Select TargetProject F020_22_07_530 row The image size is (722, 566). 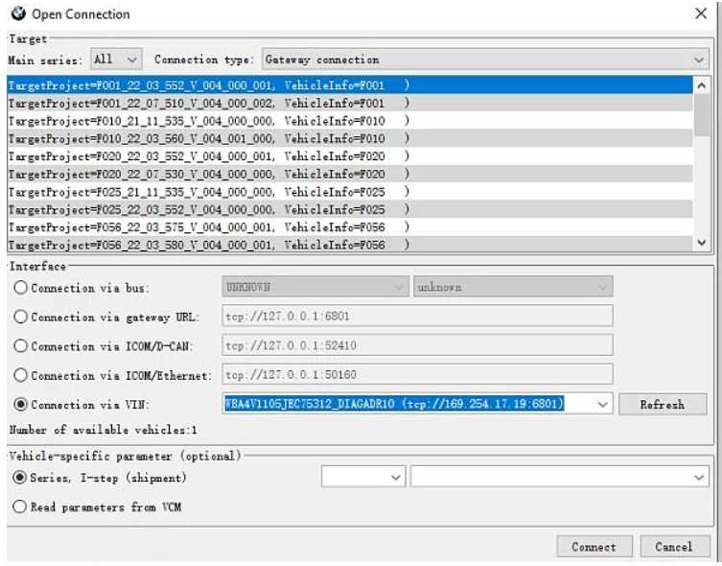coord(350,174)
